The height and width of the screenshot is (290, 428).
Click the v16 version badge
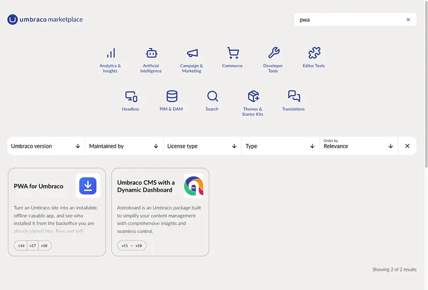click(21, 246)
